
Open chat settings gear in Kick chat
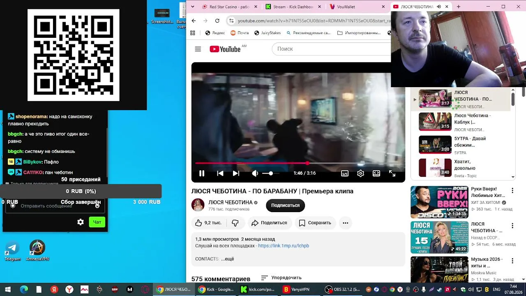click(81, 222)
